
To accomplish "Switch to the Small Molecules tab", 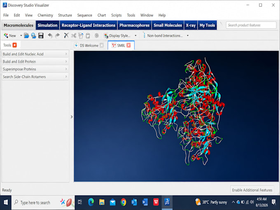I will pyautogui.click(x=168, y=25).
